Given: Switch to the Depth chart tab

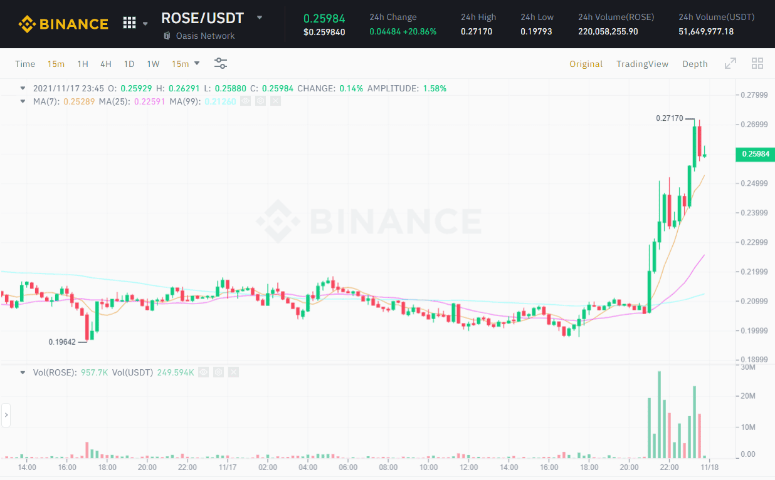Looking at the screenshot, I should click(x=695, y=64).
